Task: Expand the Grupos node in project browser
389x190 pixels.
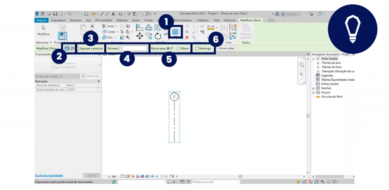Action: tap(313, 92)
